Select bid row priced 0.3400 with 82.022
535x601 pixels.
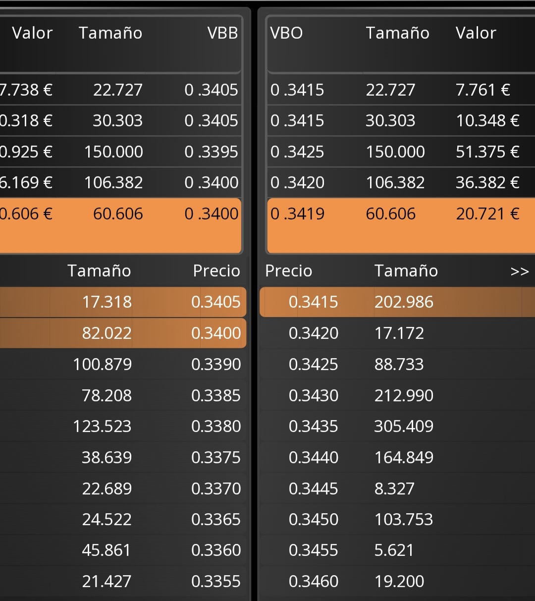point(123,333)
